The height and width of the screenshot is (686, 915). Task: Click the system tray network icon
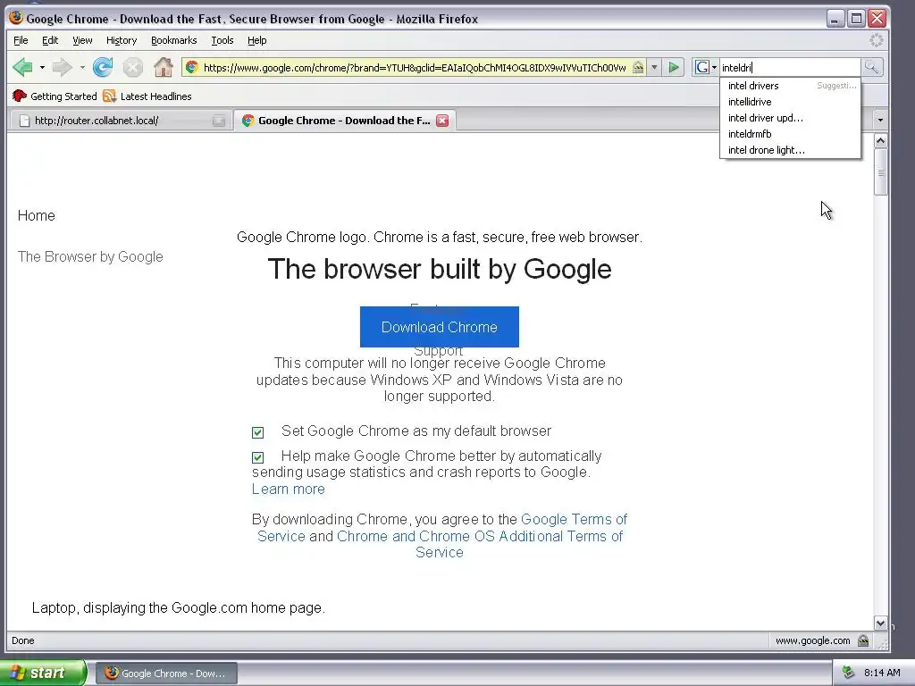point(848,673)
